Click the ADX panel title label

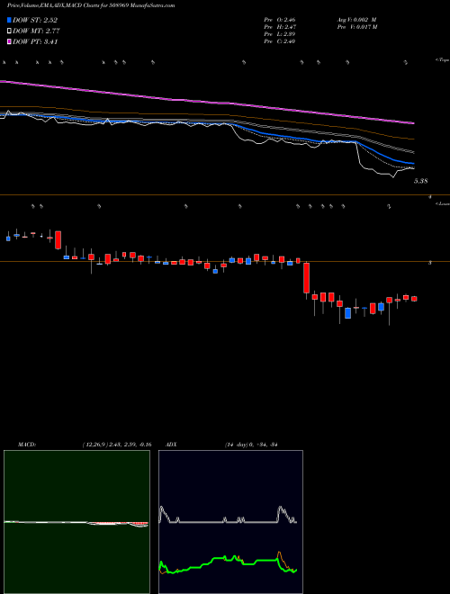tap(171, 445)
